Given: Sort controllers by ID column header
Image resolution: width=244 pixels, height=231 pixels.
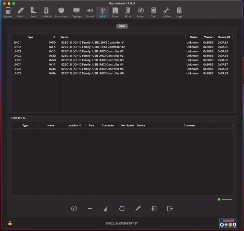Looking at the screenshot, I should (54, 37).
